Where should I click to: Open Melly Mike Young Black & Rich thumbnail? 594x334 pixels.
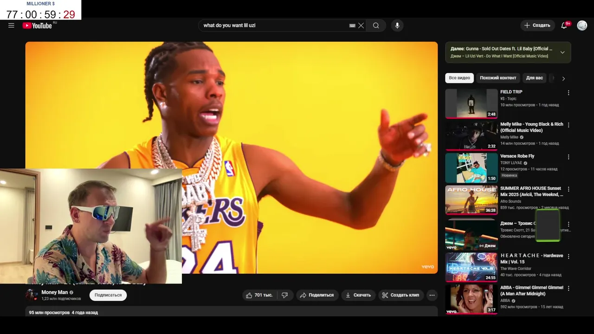[471, 135]
